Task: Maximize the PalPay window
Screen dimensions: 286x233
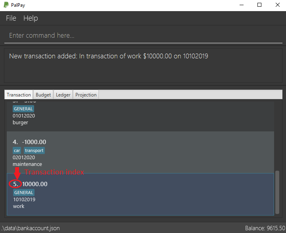Action: pyautogui.click(x=259, y=5)
